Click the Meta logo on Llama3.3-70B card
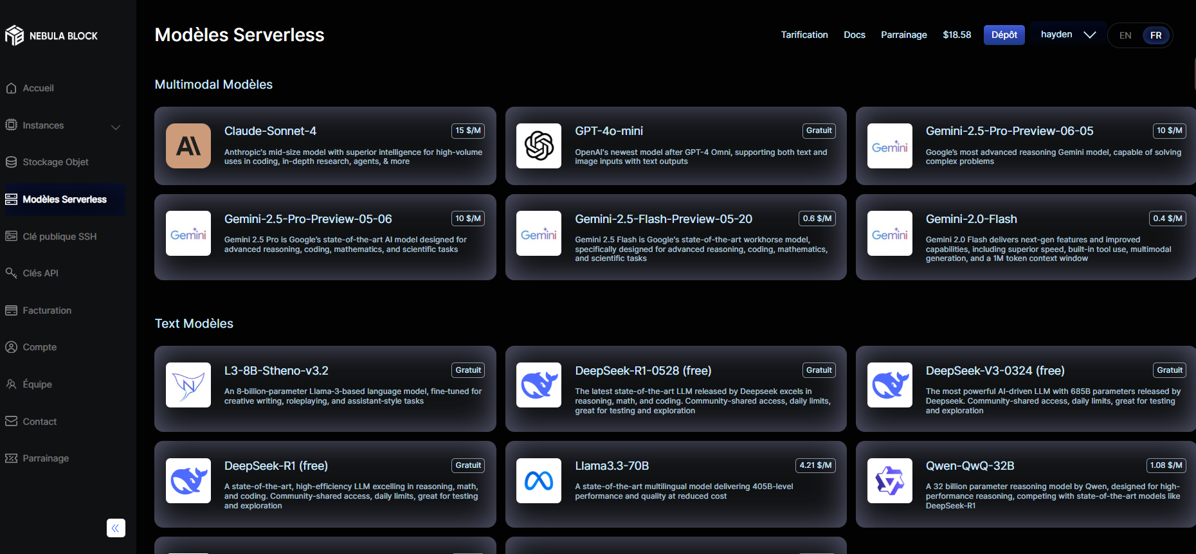1196x554 pixels. coord(539,481)
